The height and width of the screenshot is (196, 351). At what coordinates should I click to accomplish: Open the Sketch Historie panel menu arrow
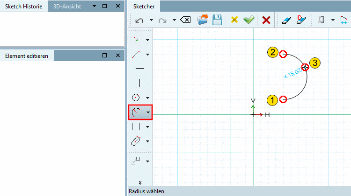(x=94, y=6)
